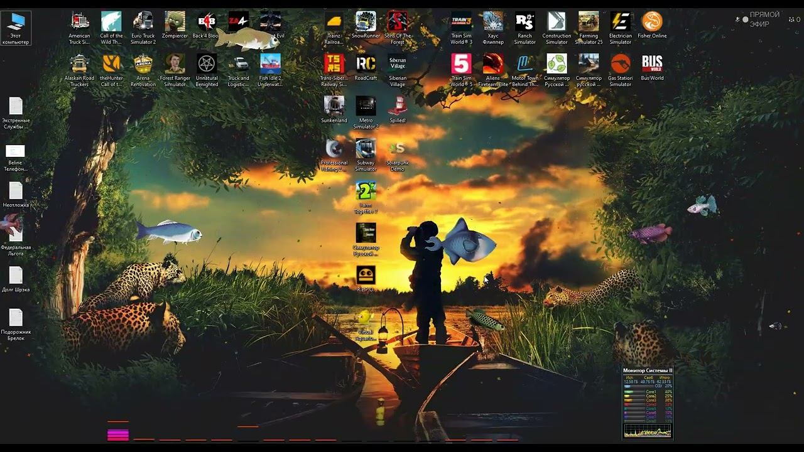Launch Construction Simulator shortcut

coord(557,28)
